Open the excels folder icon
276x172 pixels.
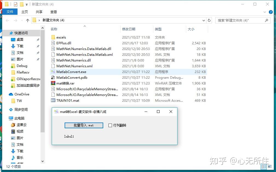click(x=54, y=37)
